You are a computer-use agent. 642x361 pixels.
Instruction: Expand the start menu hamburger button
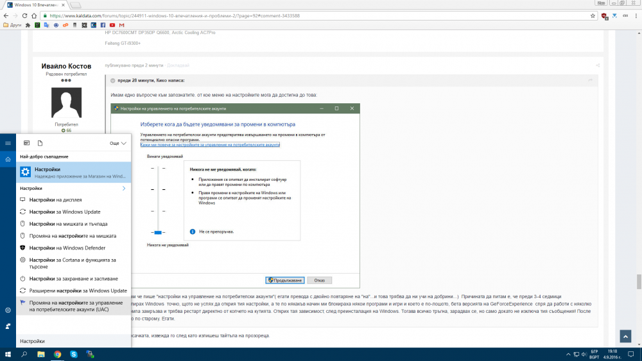tap(8, 143)
